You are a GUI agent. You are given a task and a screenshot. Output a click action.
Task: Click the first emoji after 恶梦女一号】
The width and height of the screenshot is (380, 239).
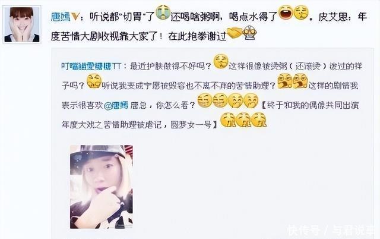pyautogui.click(x=228, y=120)
